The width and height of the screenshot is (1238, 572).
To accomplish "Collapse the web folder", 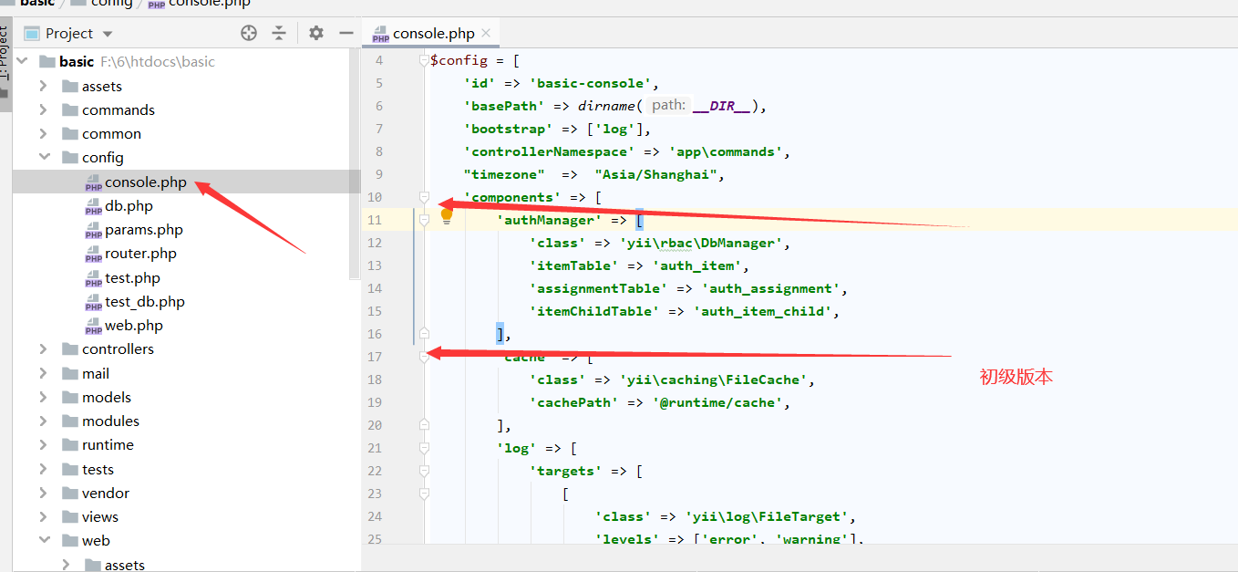I will 43,540.
